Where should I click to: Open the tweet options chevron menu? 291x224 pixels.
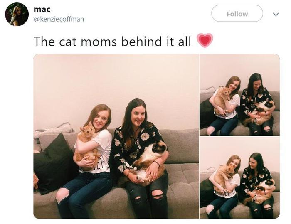[x=276, y=14]
